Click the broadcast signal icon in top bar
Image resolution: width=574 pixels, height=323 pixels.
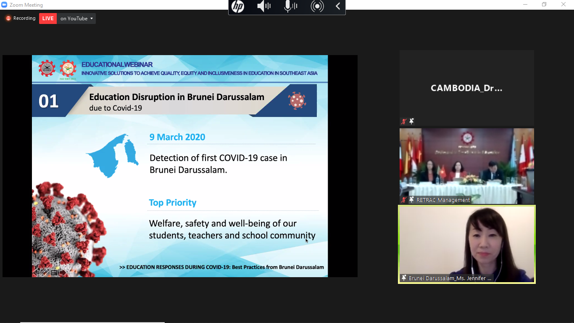click(x=317, y=6)
